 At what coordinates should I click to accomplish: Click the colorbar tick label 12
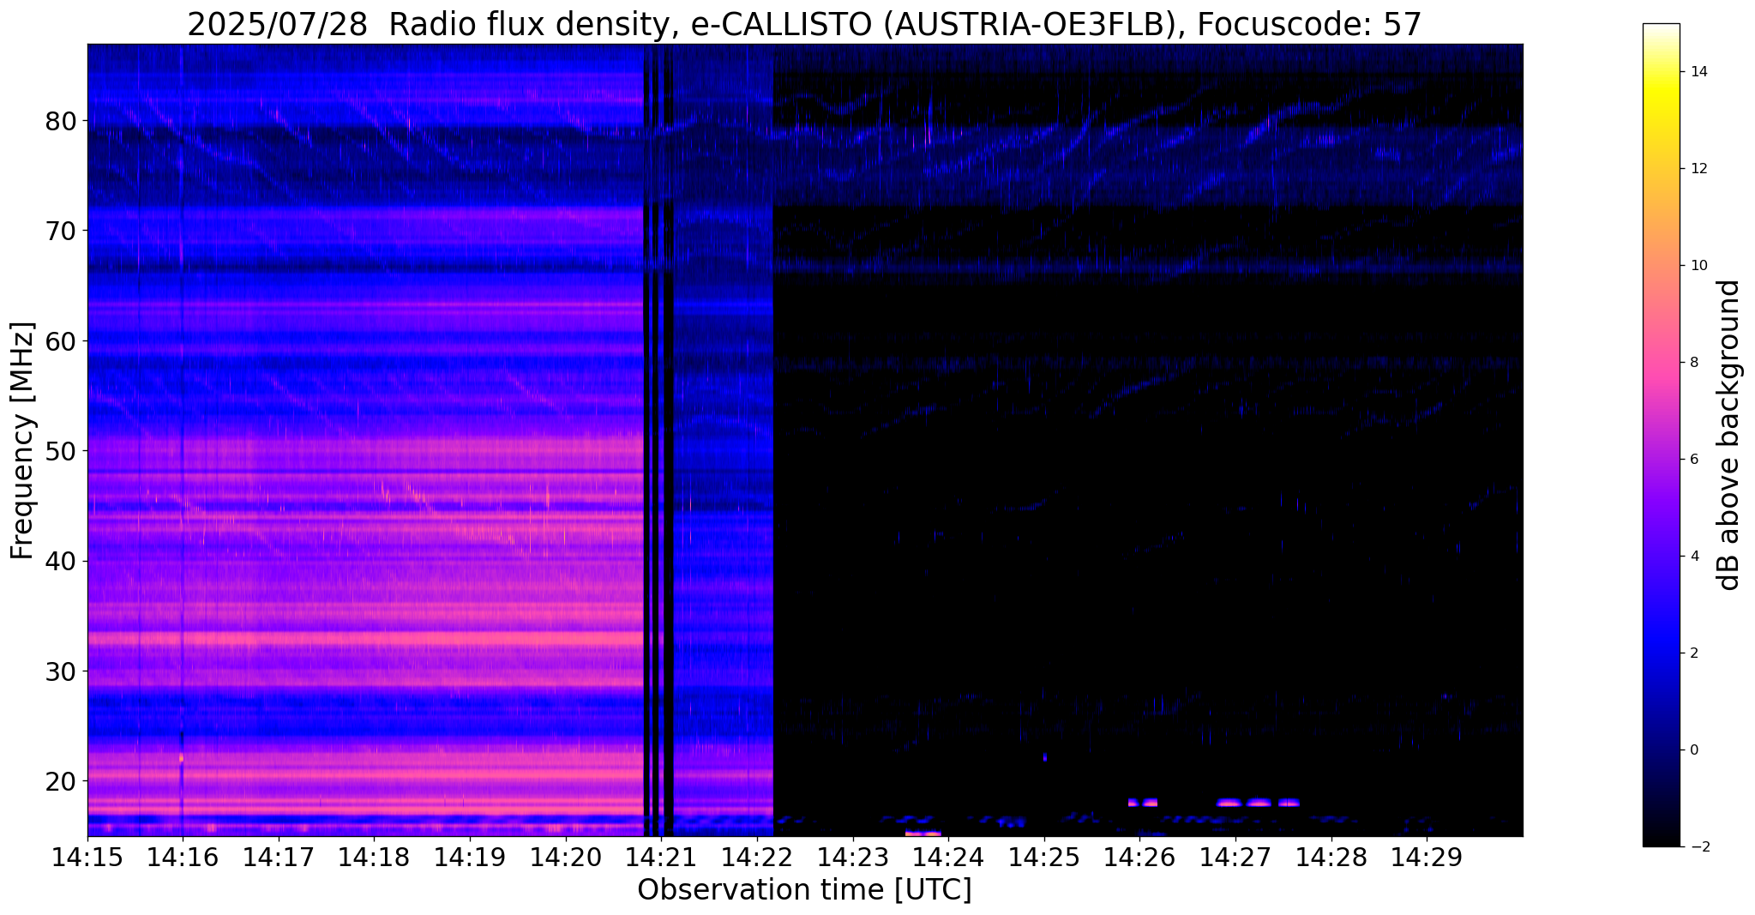tap(1698, 169)
